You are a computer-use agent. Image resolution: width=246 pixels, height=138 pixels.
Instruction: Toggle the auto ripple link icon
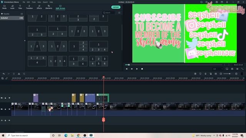point(7,78)
